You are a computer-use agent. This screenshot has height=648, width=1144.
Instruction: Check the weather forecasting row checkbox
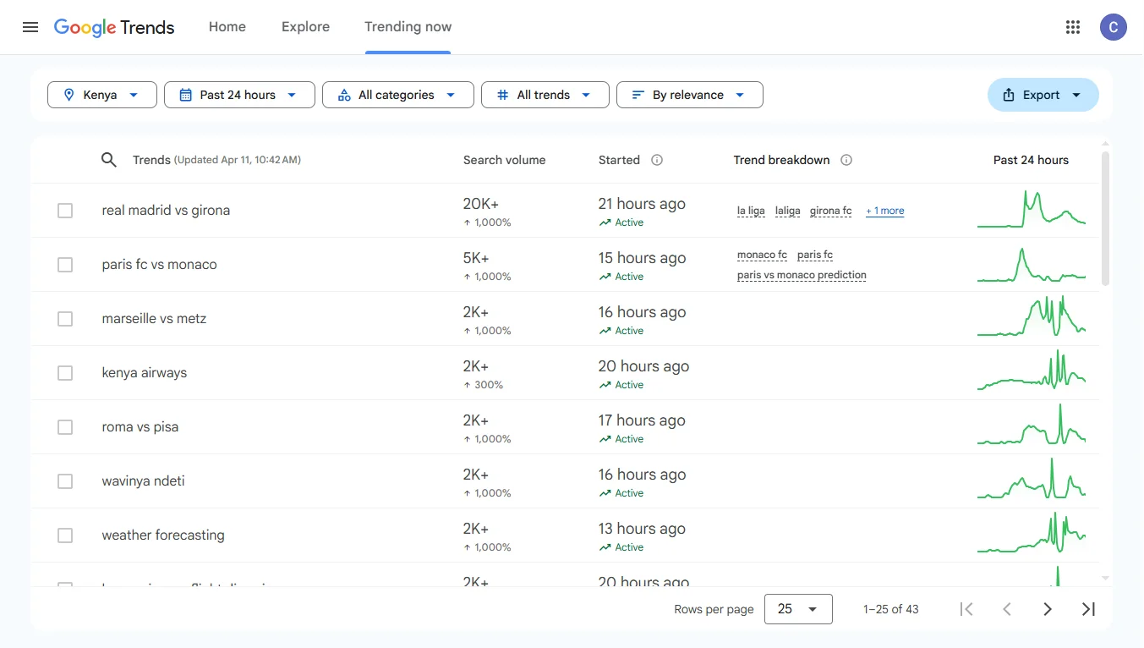click(x=65, y=535)
